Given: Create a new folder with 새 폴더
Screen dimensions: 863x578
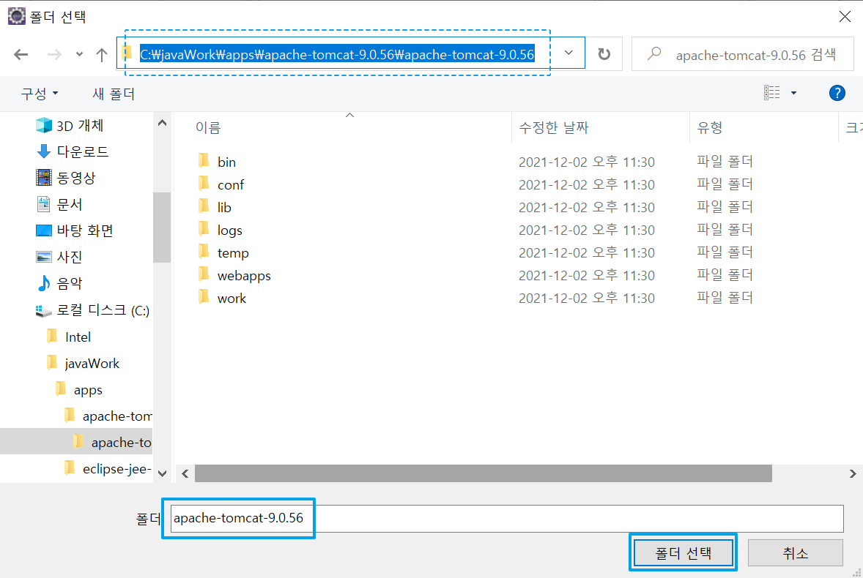Looking at the screenshot, I should click(x=114, y=94).
